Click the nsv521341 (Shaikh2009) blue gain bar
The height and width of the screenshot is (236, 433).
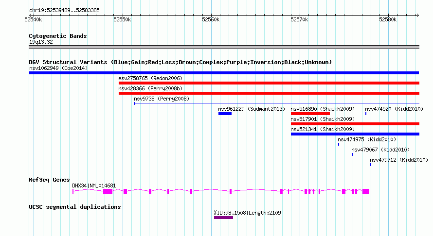[355, 134]
